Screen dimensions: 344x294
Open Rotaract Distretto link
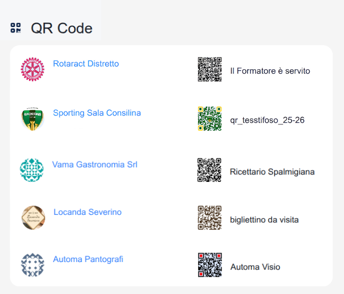pos(86,63)
